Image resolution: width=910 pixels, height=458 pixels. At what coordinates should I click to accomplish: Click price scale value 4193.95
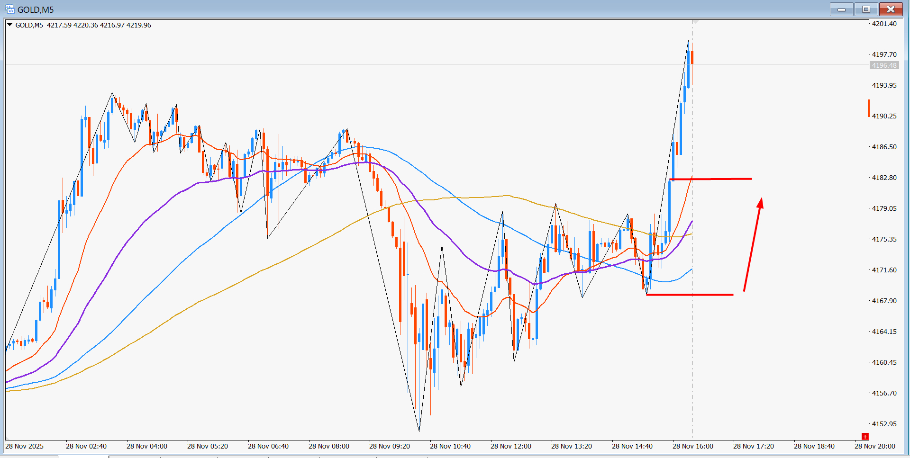[884, 85]
